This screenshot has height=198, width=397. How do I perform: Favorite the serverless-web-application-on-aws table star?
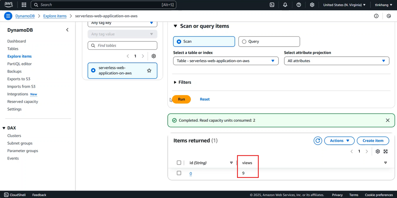(x=149, y=71)
